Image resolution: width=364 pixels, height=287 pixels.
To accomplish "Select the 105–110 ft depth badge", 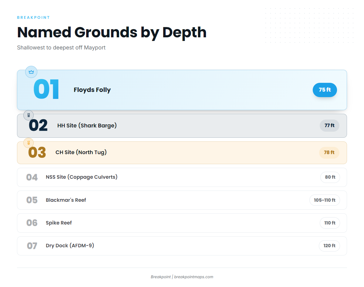I will pyautogui.click(x=325, y=200).
